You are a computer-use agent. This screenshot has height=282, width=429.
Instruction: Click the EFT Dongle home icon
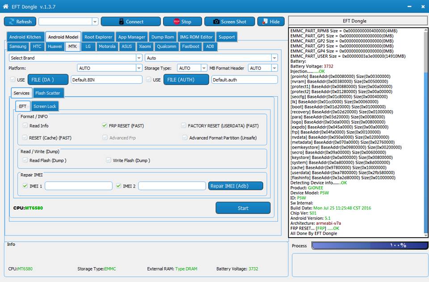pyautogui.click(x=6, y=6)
